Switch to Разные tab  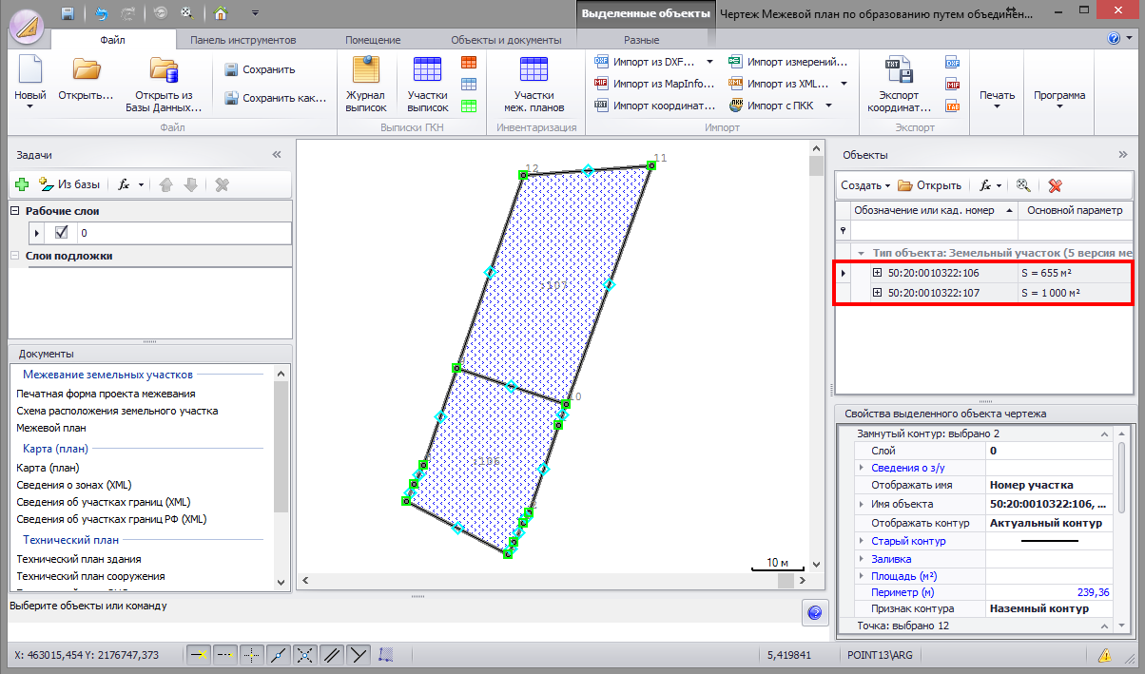point(642,40)
